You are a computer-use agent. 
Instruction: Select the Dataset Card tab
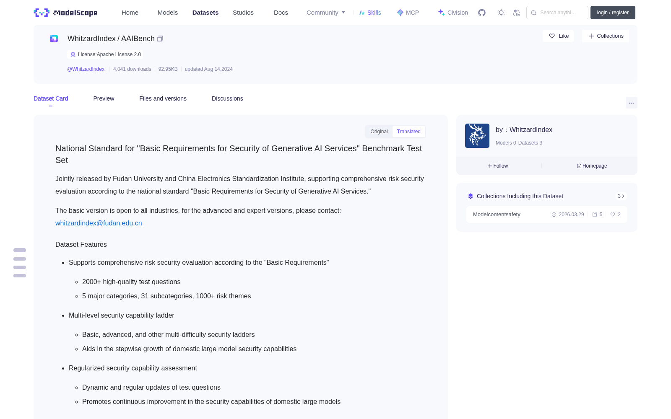(x=51, y=98)
